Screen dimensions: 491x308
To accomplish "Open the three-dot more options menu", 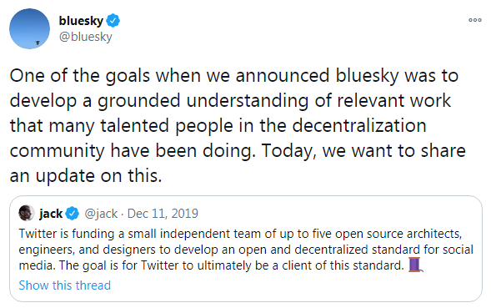I will click(x=474, y=20).
